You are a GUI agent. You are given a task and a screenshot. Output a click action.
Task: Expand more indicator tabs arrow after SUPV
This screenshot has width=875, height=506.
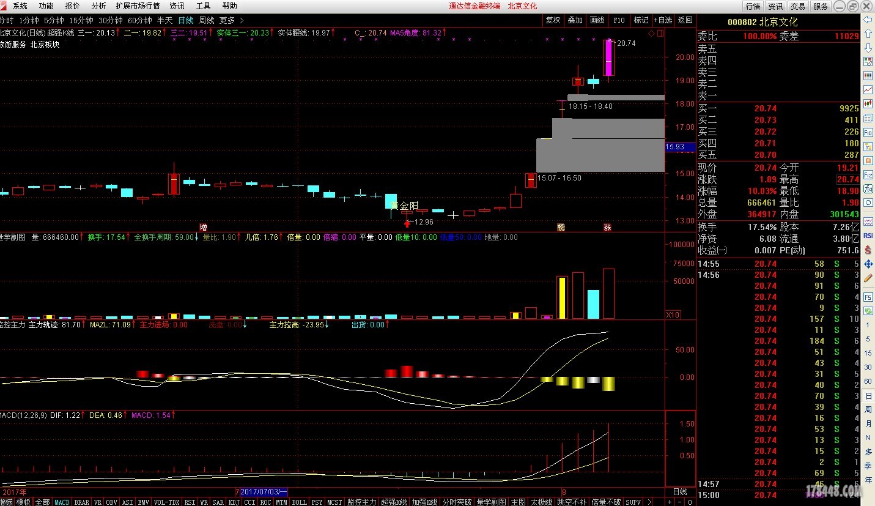(649, 502)
